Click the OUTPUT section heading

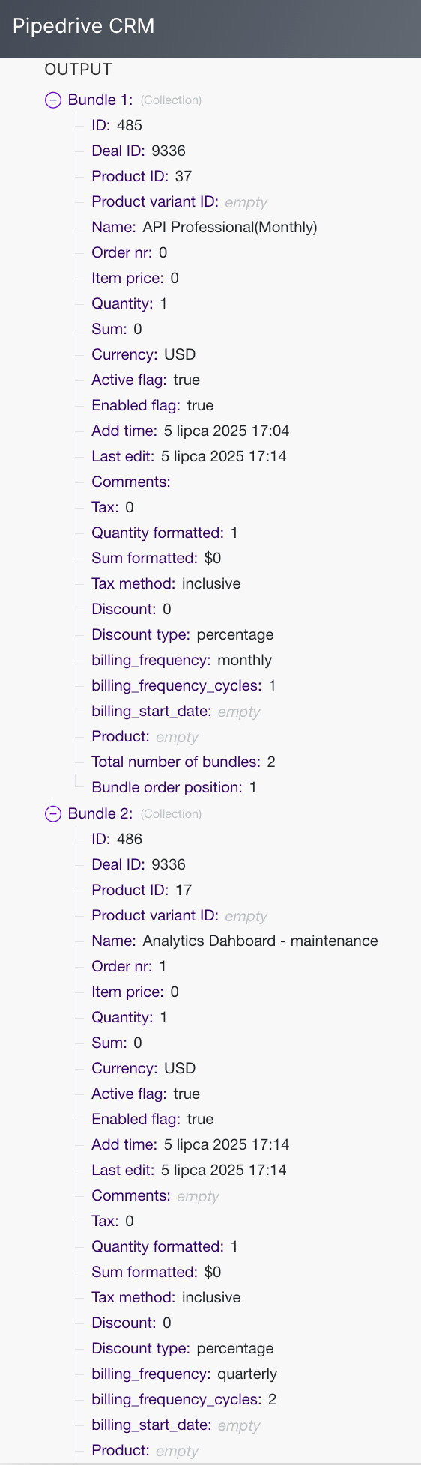click(x=78, y=69)
